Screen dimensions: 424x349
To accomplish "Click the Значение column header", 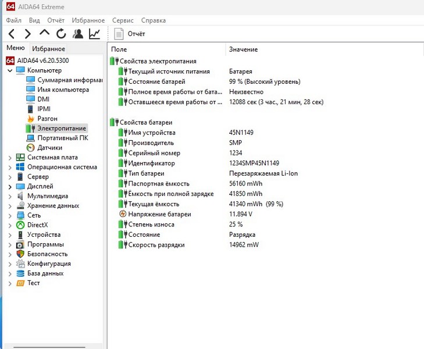I will coord(243,49).
